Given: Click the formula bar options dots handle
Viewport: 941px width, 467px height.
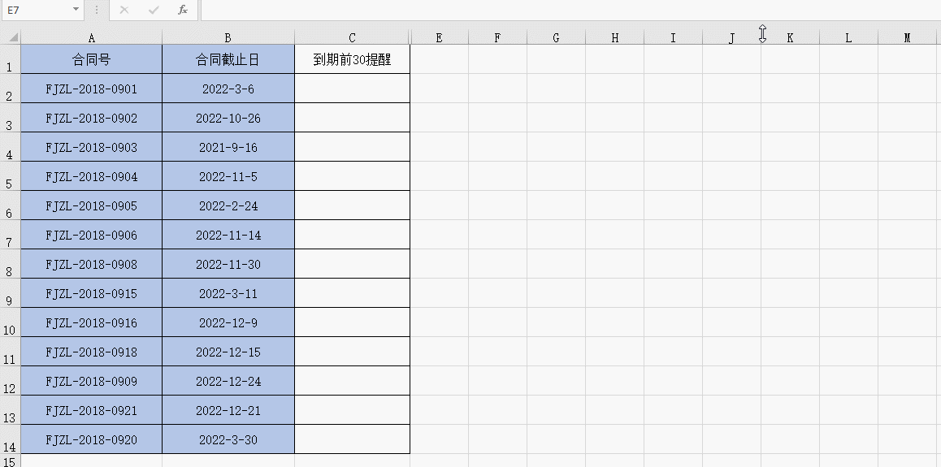Looking at the screenshot, I should (x=97, y=11).
